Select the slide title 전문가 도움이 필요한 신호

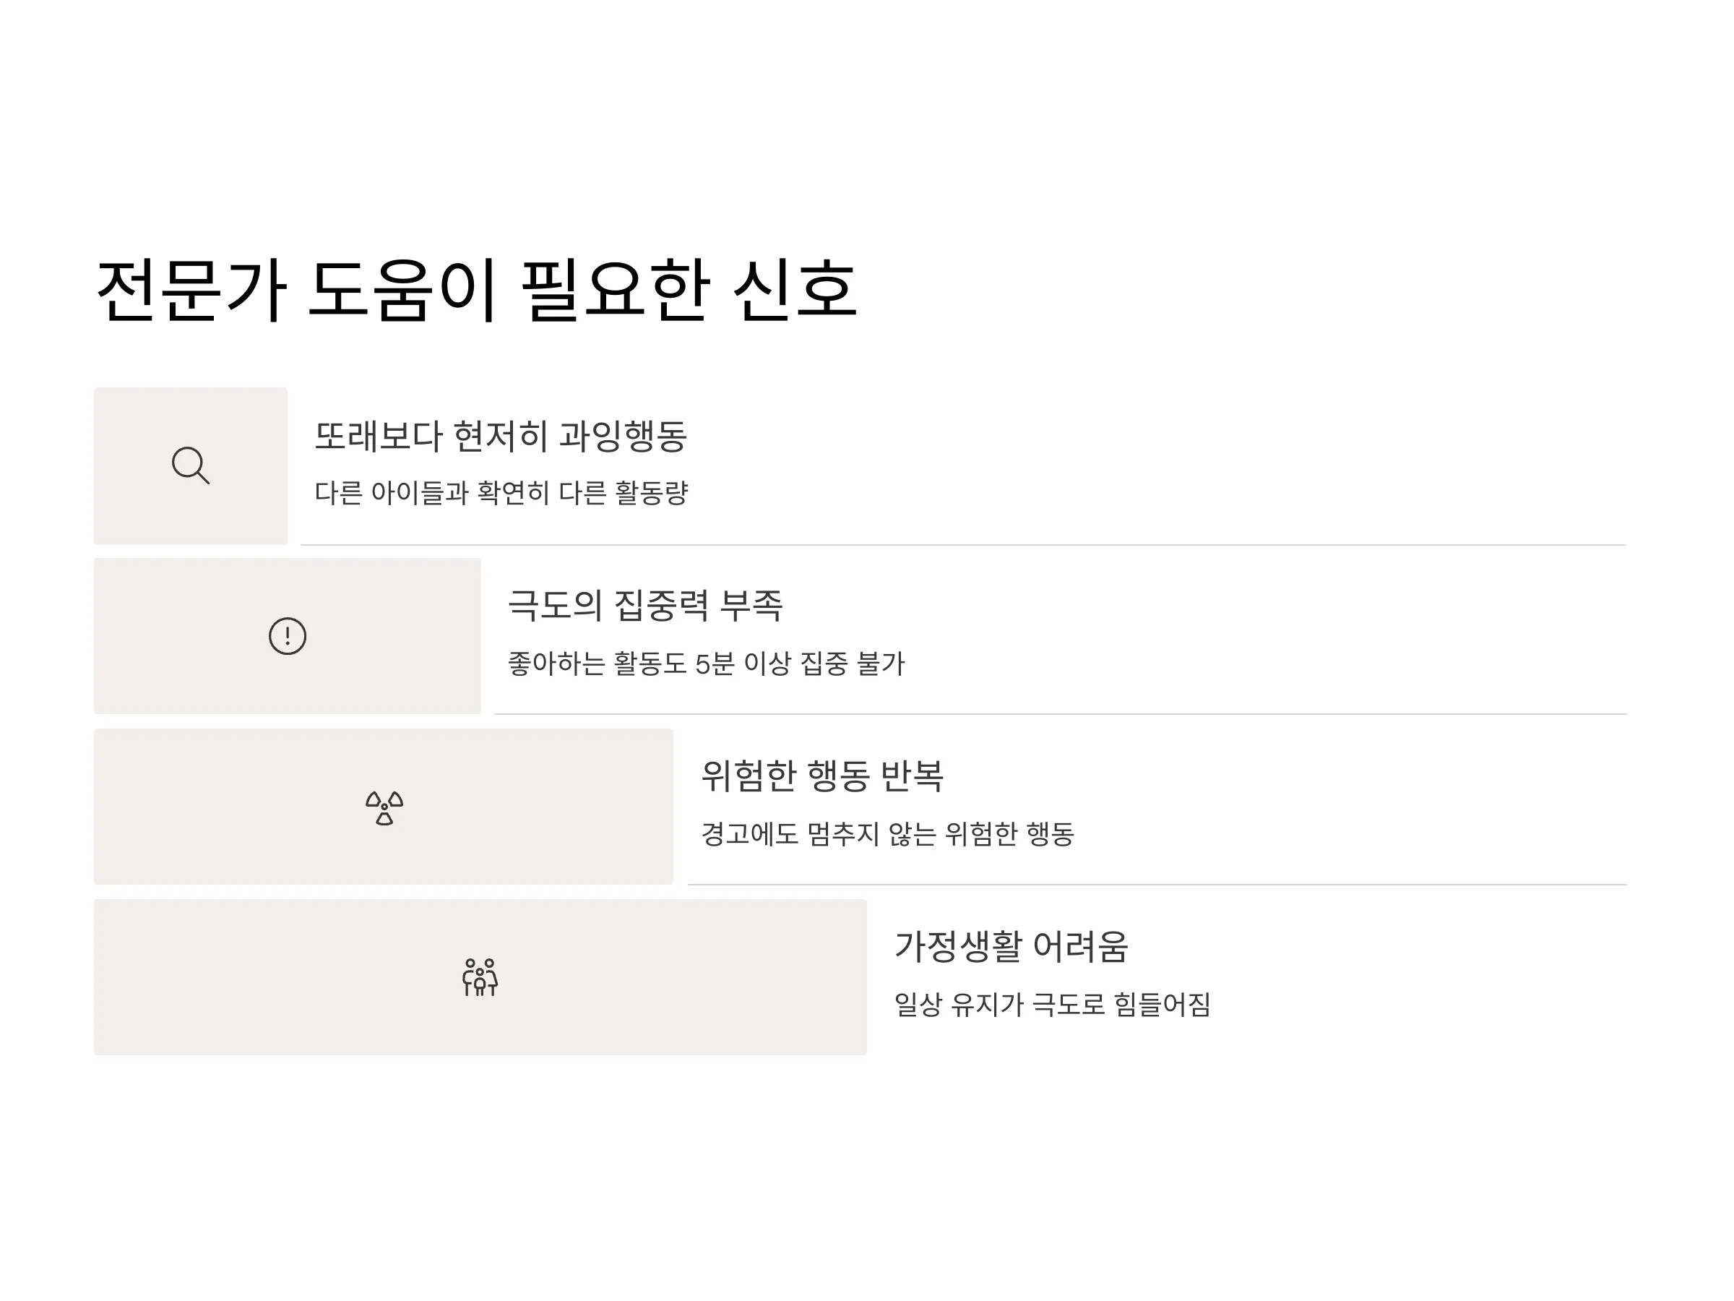click(x=477, y=290)
